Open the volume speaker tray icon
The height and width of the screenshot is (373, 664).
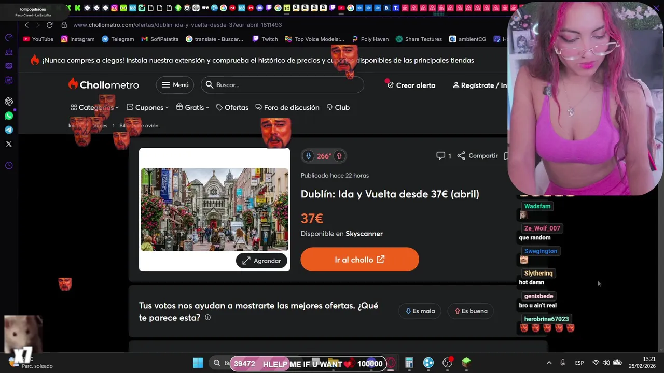pos(606,363)
